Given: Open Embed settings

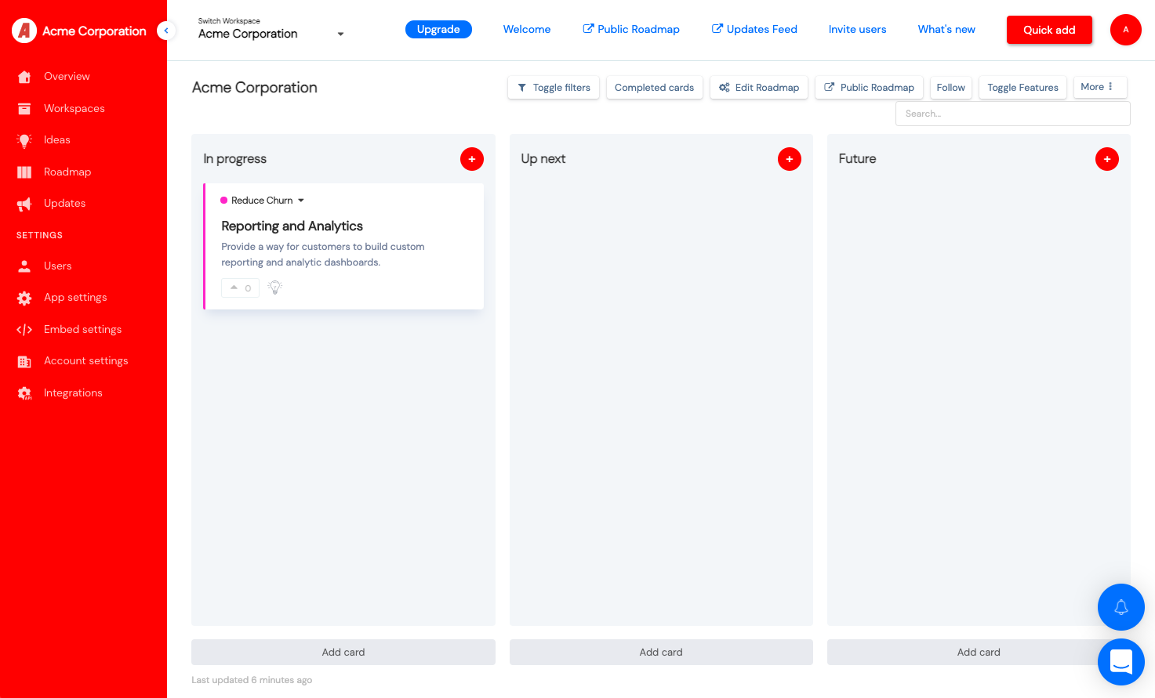Looking at the screenshot, I should click(x=83, y=329).
